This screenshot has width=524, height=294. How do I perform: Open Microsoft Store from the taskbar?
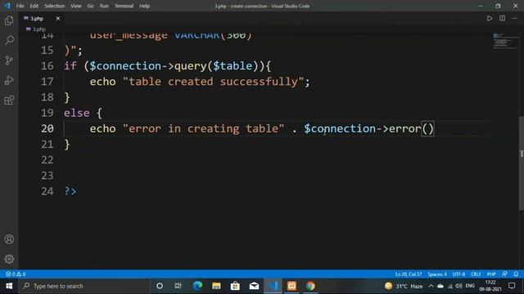click(x=235, y=286)
